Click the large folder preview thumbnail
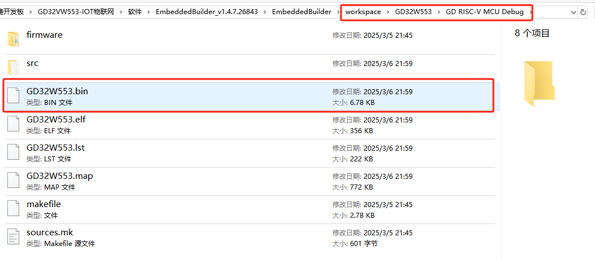Viewport: 595px width, 259px height. [x=539, y=83]
